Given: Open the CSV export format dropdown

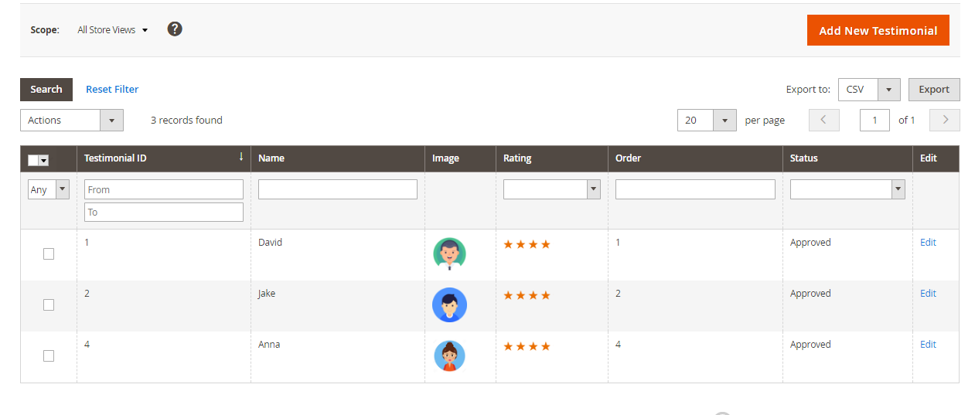Looking at the screenshot, I should coord(869,90).
